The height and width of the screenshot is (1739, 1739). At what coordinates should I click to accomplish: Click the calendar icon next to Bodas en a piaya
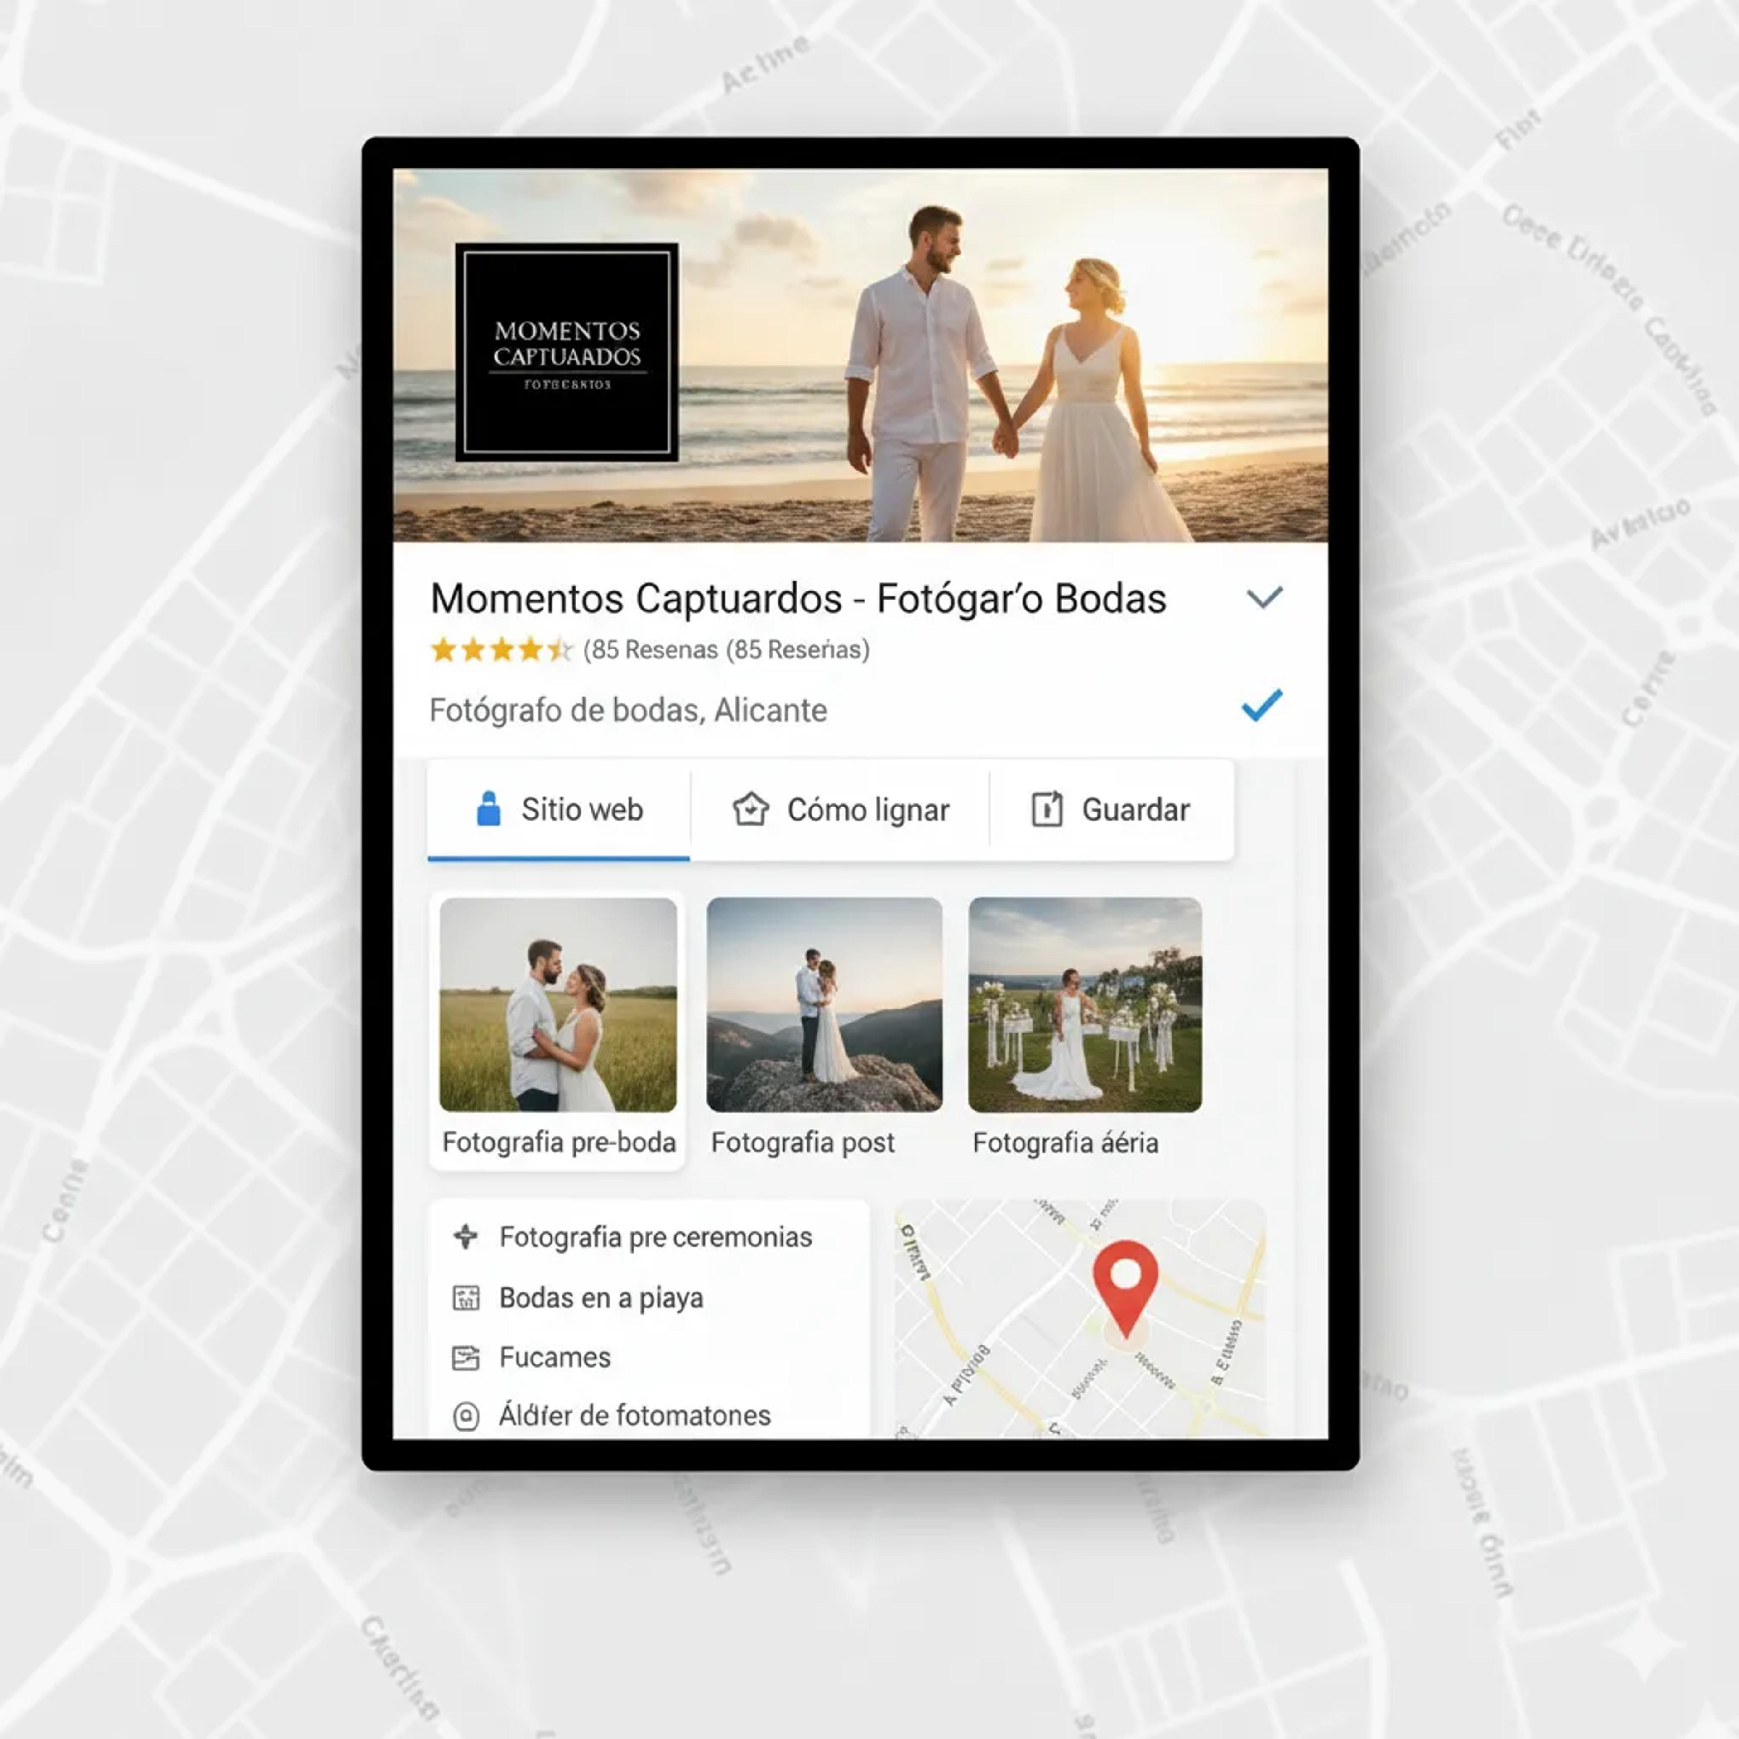pyautogui.click(x=466, y=1297)
